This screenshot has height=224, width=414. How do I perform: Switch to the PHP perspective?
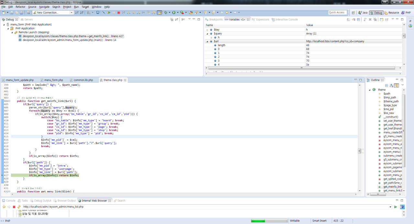tap(406, 13)
